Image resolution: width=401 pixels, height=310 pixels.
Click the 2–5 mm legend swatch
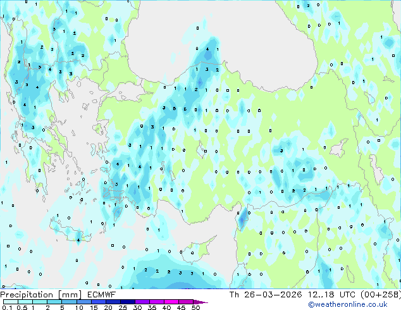point(54,302)
